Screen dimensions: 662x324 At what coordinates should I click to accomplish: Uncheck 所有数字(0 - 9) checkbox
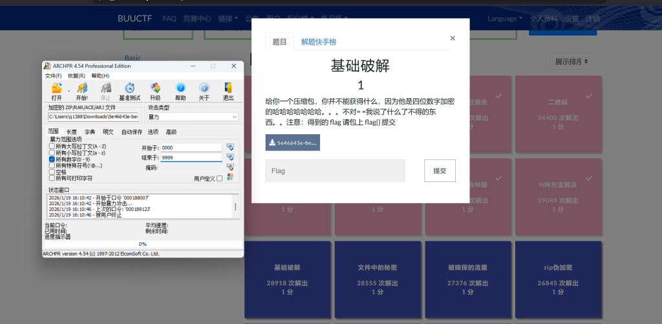click(52, 159)
